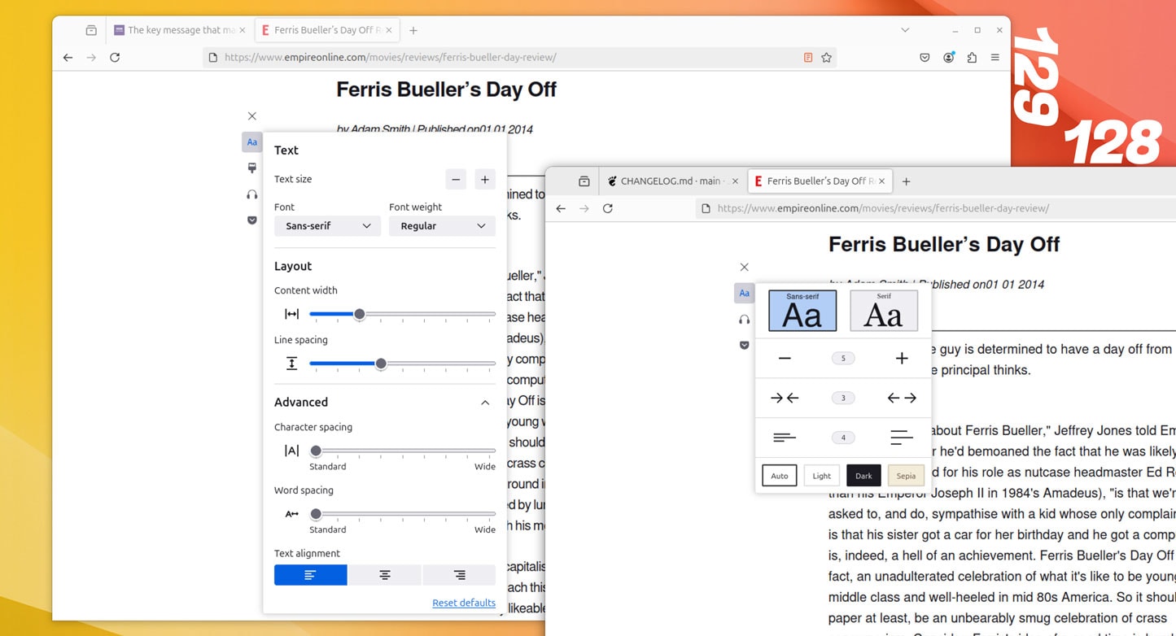Increase content width with outward arrows
This screenshot has width=1176, height=636.
tap(902, 398)
